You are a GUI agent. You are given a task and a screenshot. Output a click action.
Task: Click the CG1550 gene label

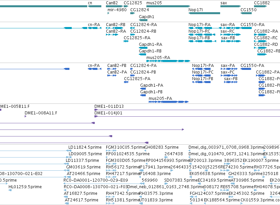(x=248, y=10)
